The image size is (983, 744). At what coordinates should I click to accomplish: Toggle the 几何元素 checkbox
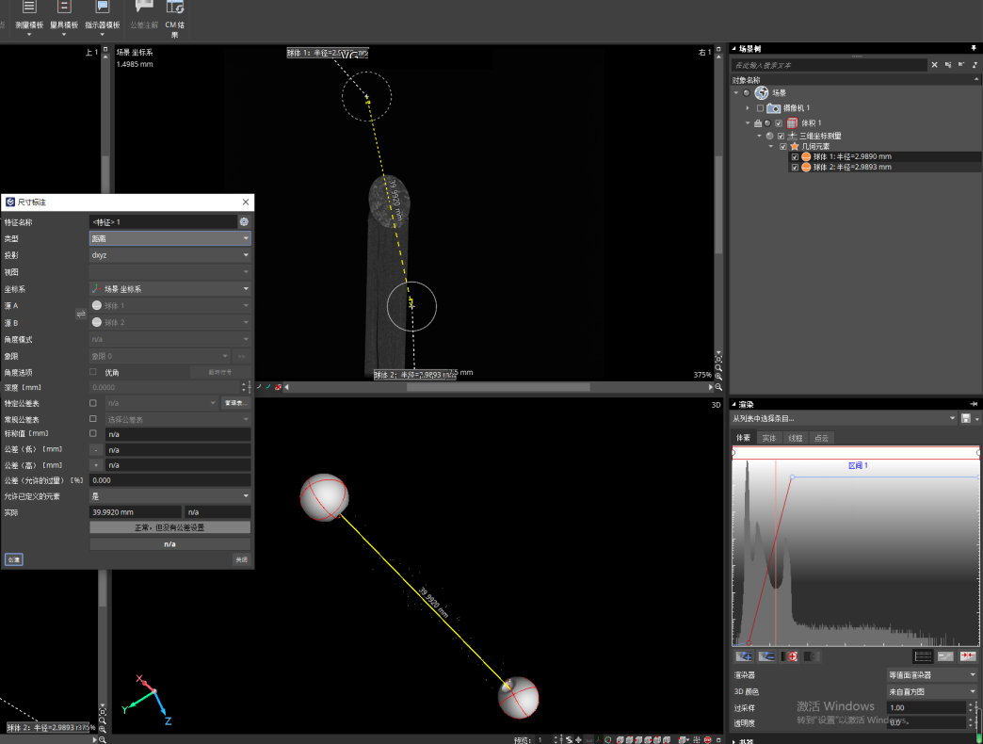coord(783,146)
